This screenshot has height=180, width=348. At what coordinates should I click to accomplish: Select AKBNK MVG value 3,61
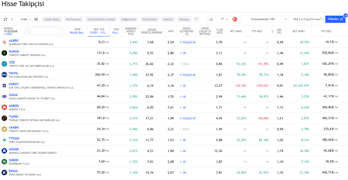[171, 107]
